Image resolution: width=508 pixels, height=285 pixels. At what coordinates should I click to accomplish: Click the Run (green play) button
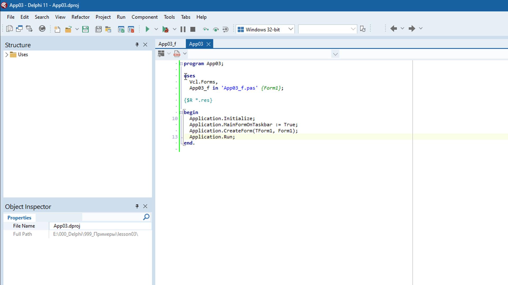pyautogui.click(x=147, y=29)
